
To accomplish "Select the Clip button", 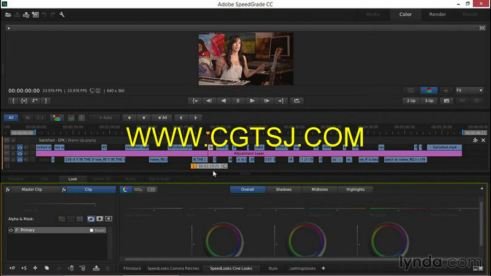I will pyautogui.click(x=88, y=190).
